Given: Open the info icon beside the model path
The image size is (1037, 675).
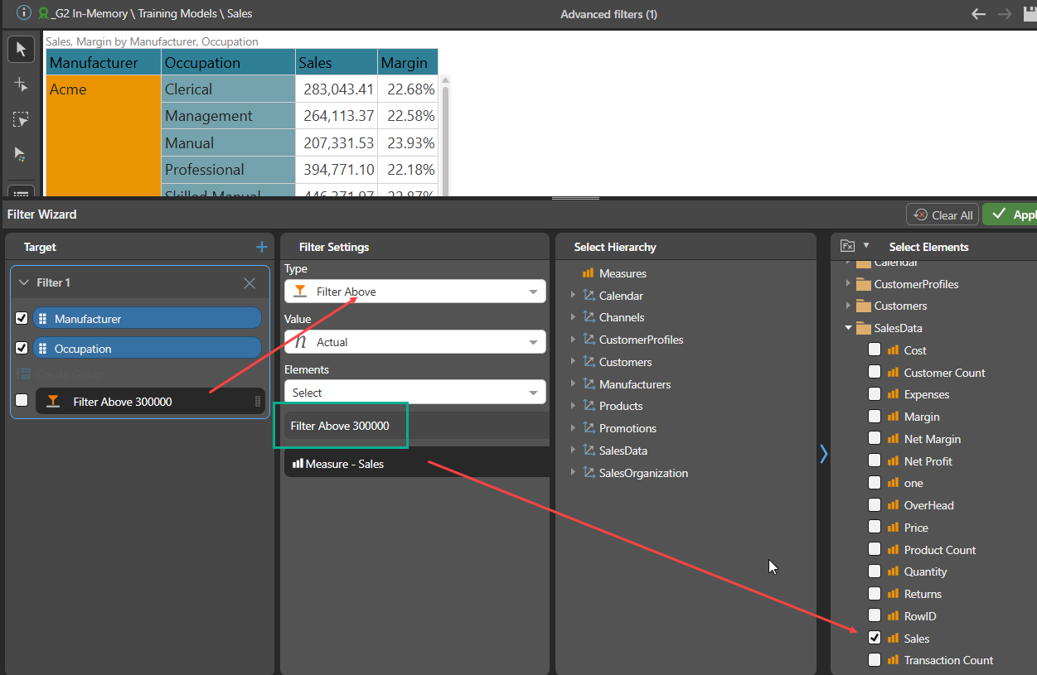Looking at the screenshot, I should click(x=24, y=13).
